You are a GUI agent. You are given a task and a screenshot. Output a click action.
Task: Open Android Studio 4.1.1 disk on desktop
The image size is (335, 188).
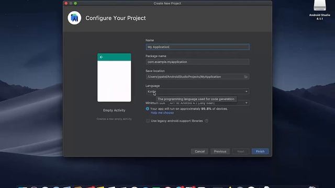click(320, 10)
